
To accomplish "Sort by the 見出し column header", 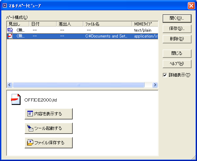I will tap(18, 24).
